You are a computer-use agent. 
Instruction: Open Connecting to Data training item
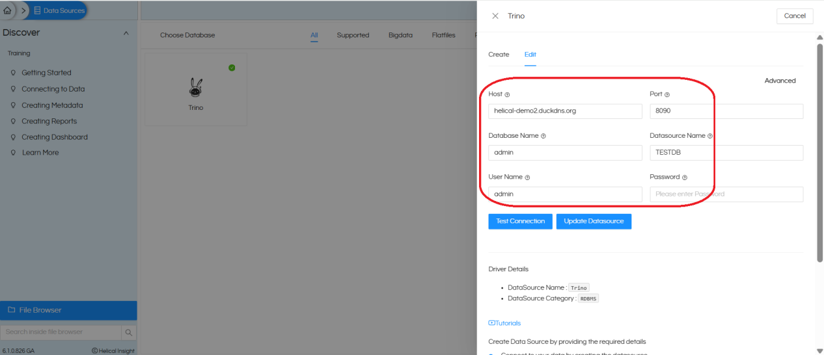[53, 89]
